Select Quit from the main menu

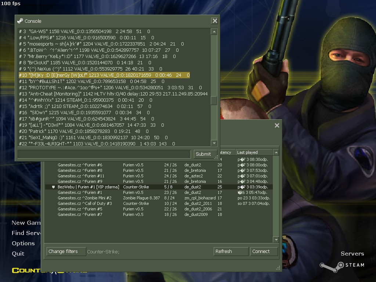point(18,254)
